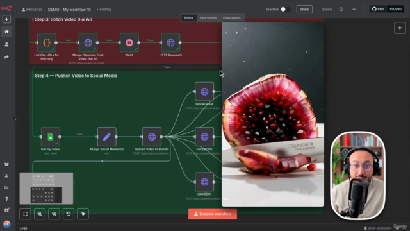Click the canvas minimap thumbnail
The width and height of the screenshot is (410, 231).
coord(46,188)
